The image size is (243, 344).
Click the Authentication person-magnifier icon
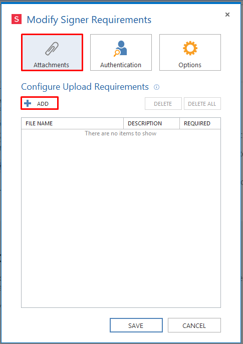pyautogui.click(x=121, y=49)
